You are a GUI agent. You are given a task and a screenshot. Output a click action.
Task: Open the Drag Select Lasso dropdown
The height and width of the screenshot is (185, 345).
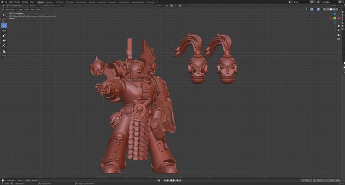56,6
